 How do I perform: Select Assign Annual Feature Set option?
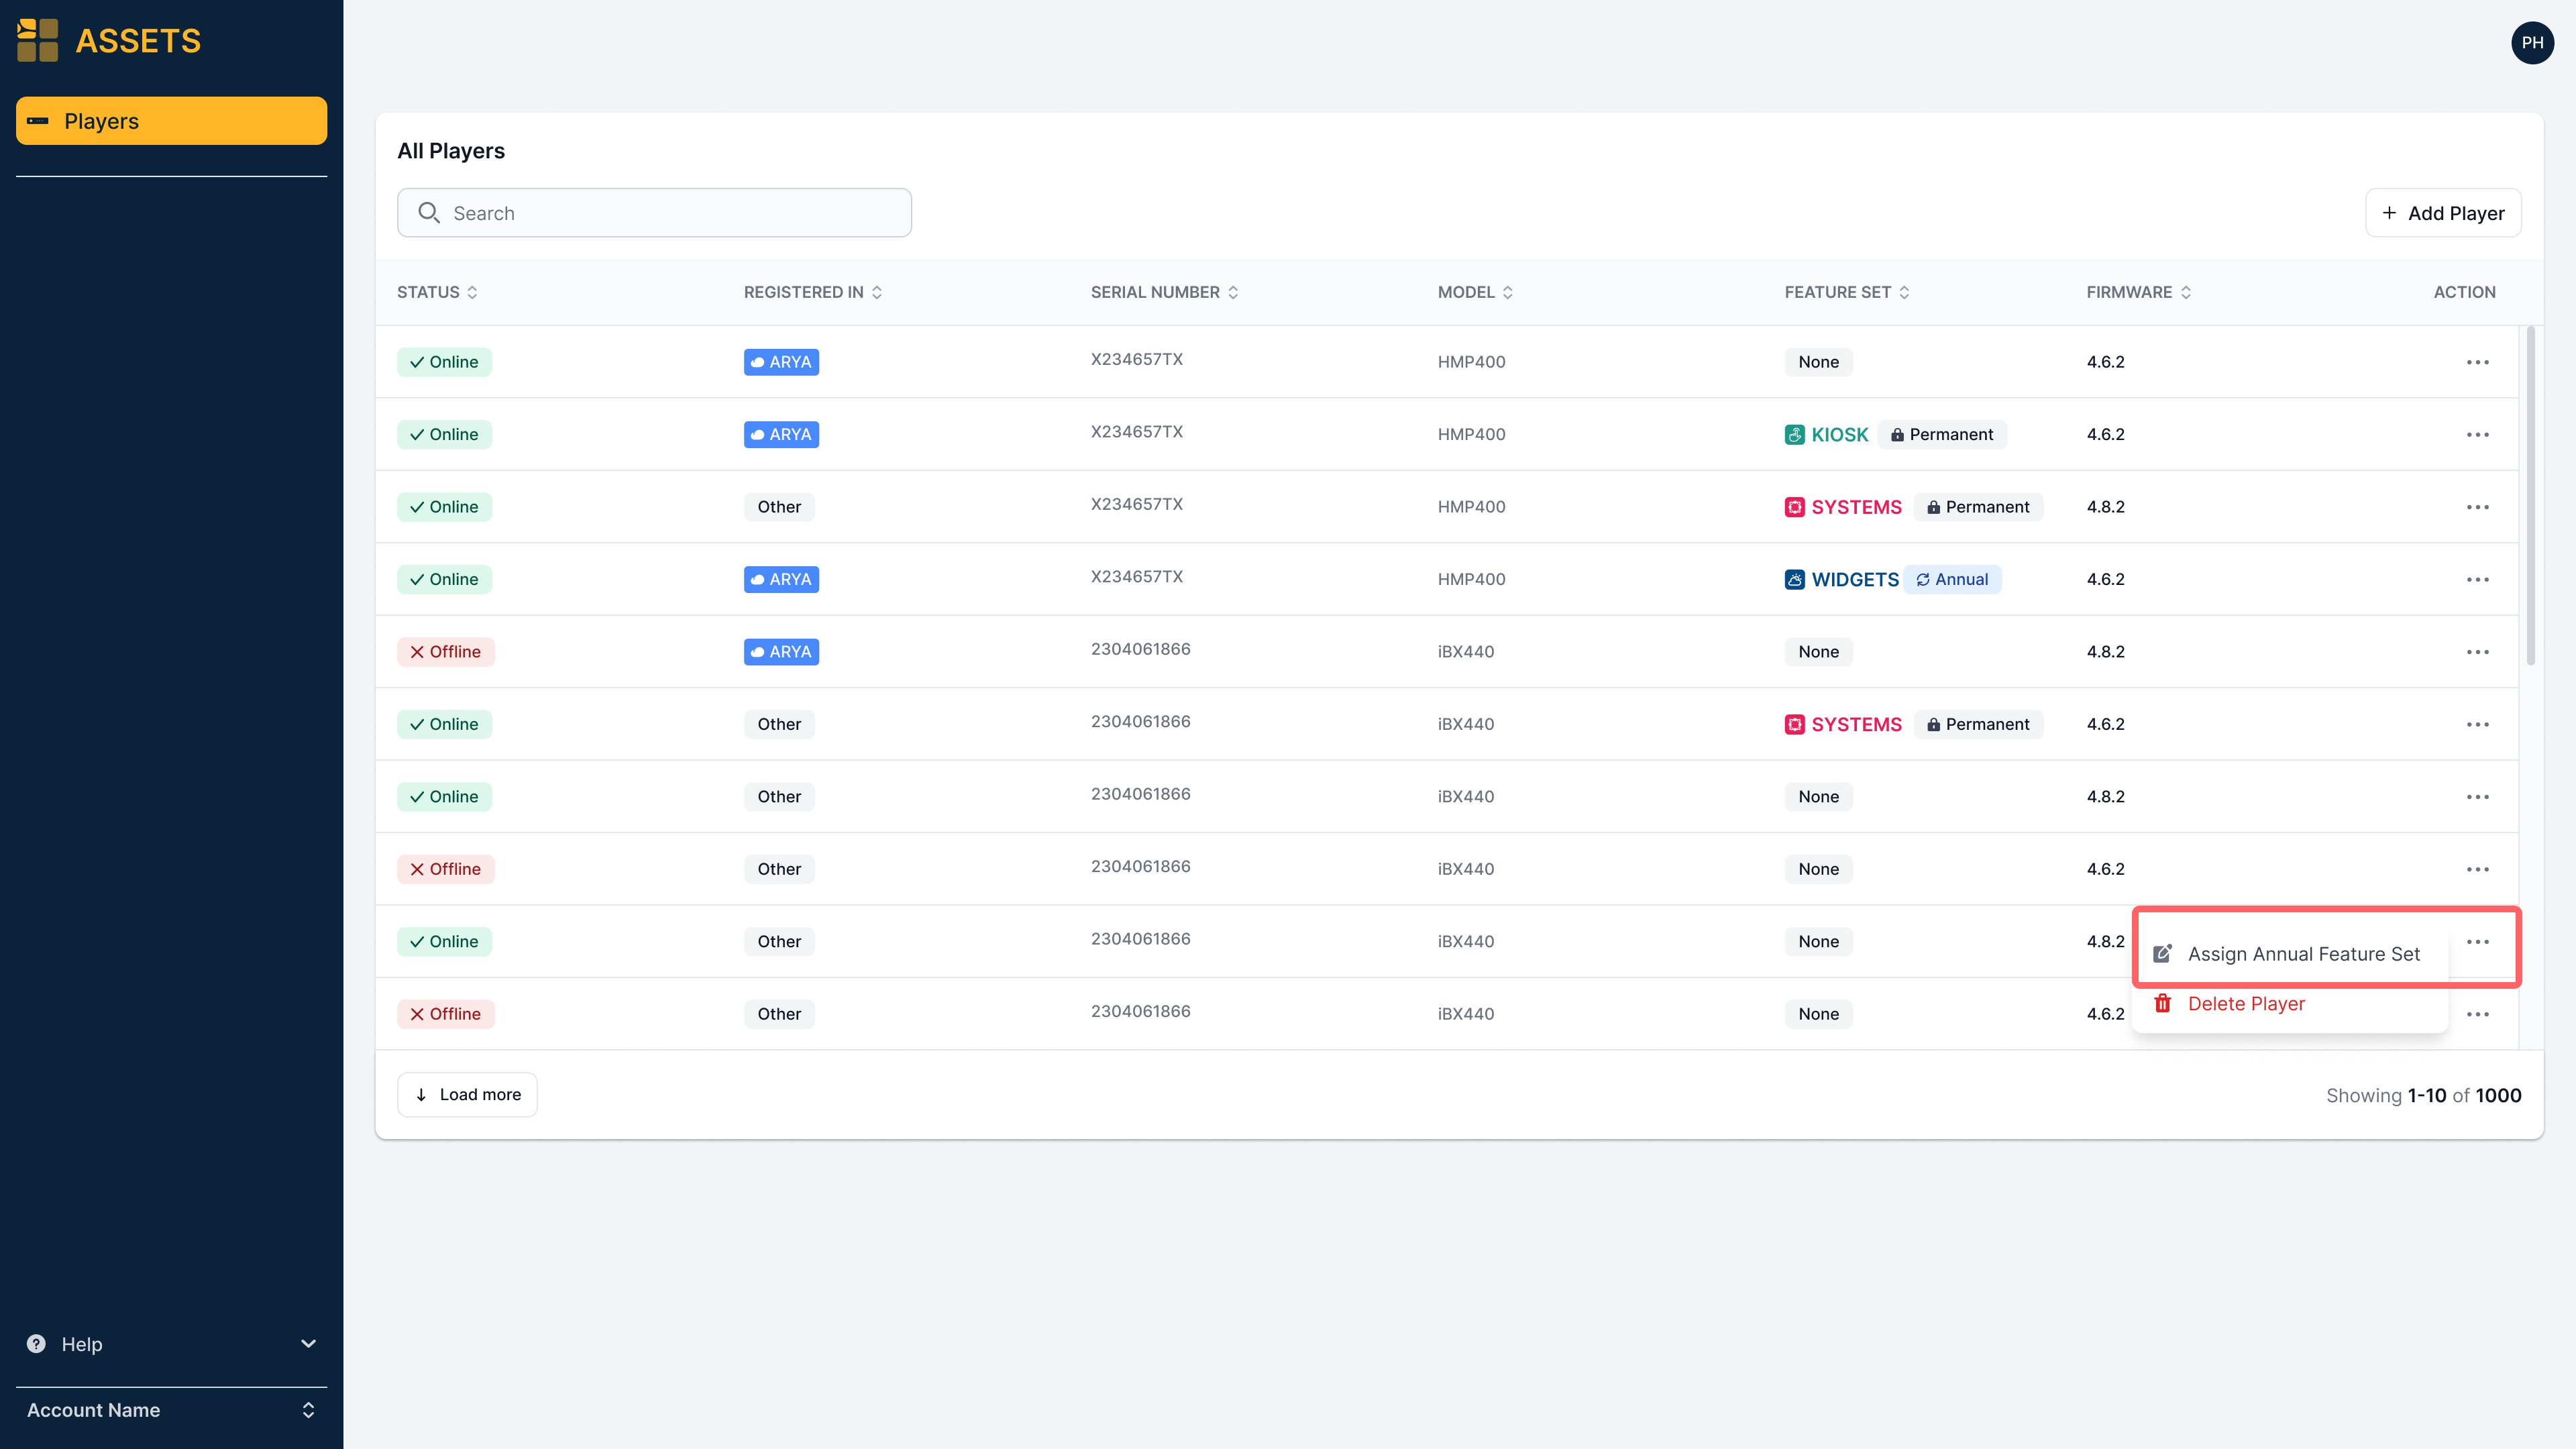pos(2290,954)
